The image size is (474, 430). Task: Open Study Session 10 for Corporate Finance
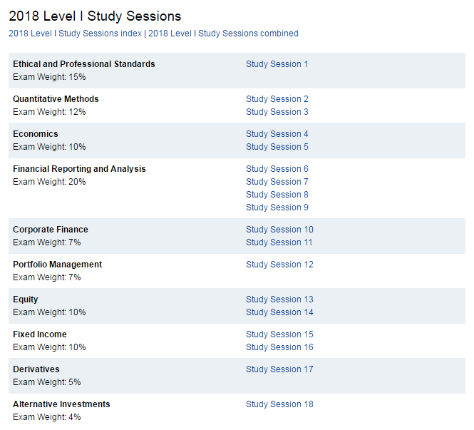pos(279,230)
